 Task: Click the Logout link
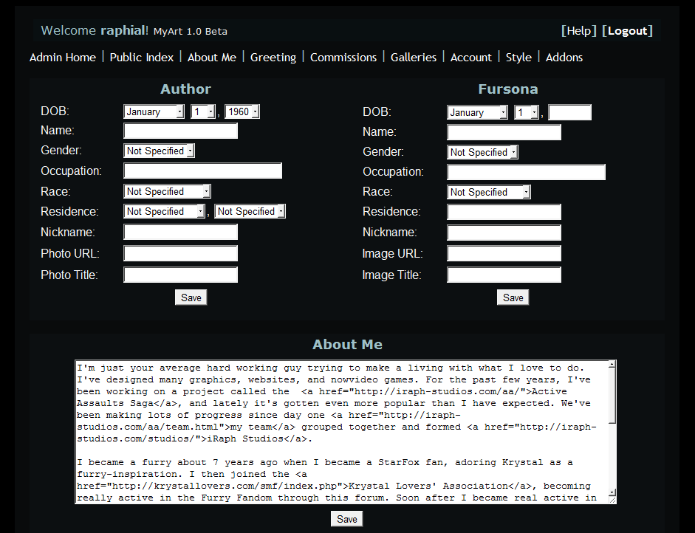[x=627, y=30]
